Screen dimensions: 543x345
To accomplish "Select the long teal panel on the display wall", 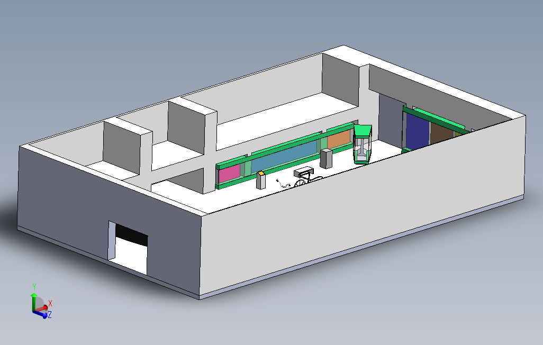I will coord(284,156).
